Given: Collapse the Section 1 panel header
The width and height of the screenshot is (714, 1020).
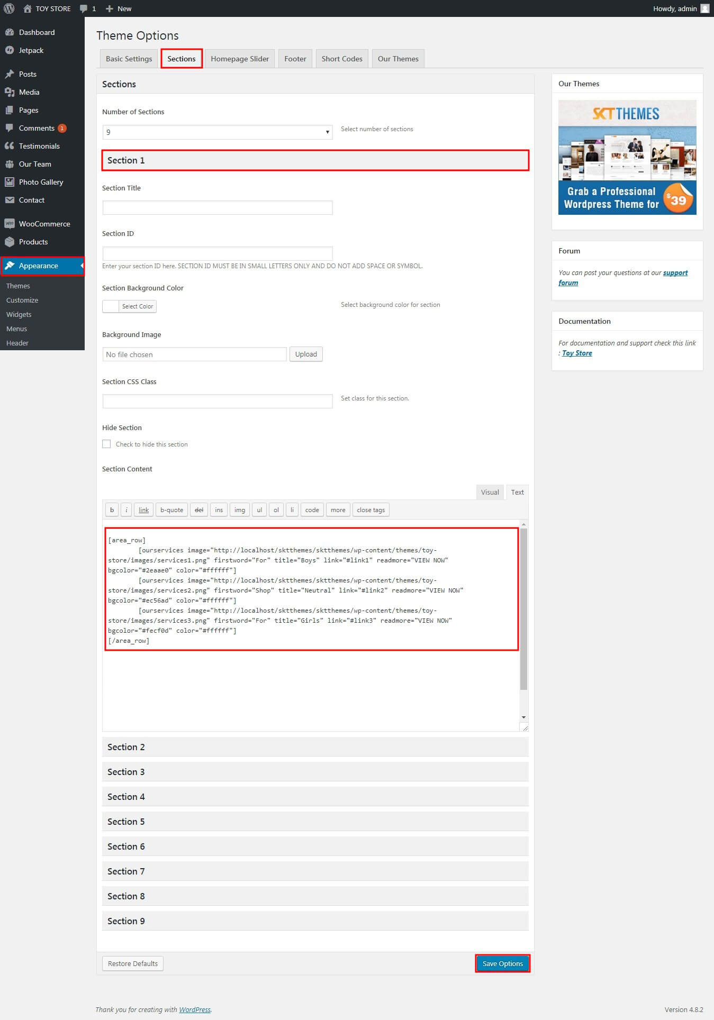Looking at the screenshot, I should pos(315,160).
